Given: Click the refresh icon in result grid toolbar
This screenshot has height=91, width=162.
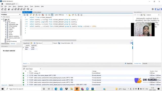Looking at the screenshot, I should click(x=34, y=43).
